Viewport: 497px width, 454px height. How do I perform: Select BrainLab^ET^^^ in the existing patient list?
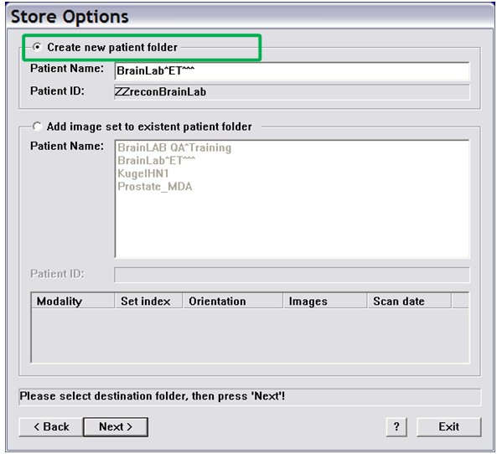tap(156, 161)
